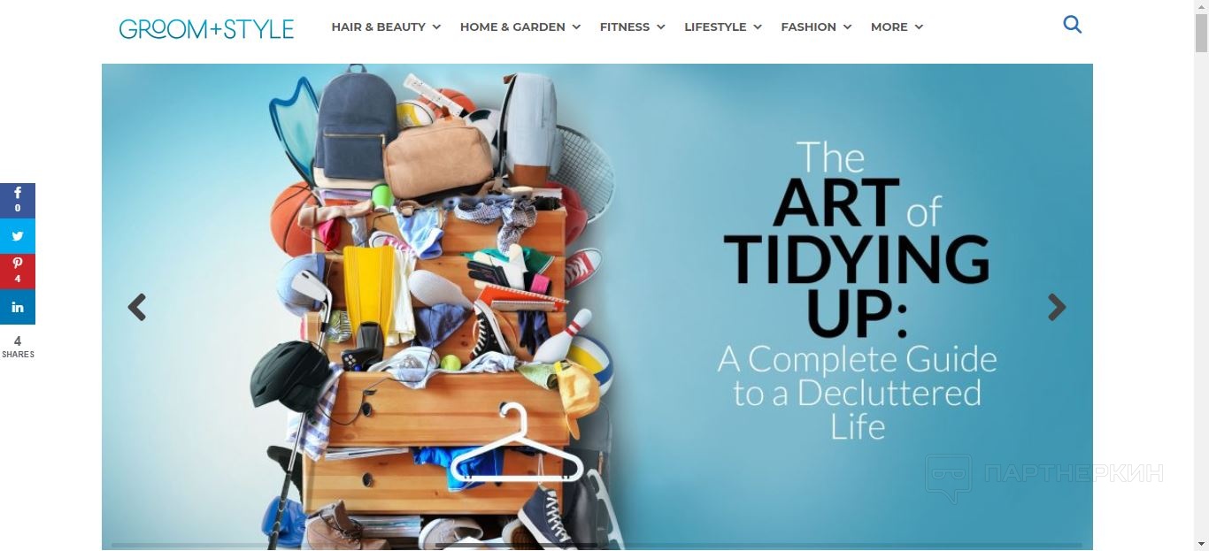The height and width of the screenshot is (551, 1209).
Task: Expand the Hair & Beauty dropdown chevron
Action: coord(436,27)
